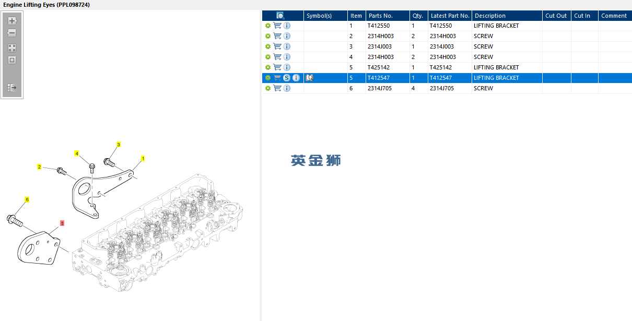Screen dimensions: 632x321
Task: Click the Qty. column header
Action: click(x=417, y=16)
